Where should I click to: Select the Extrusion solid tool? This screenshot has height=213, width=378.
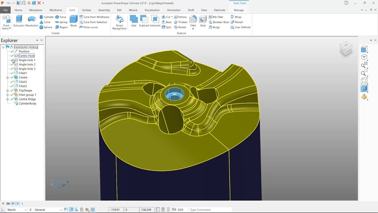pyautogui.click(x=19, y=21)
